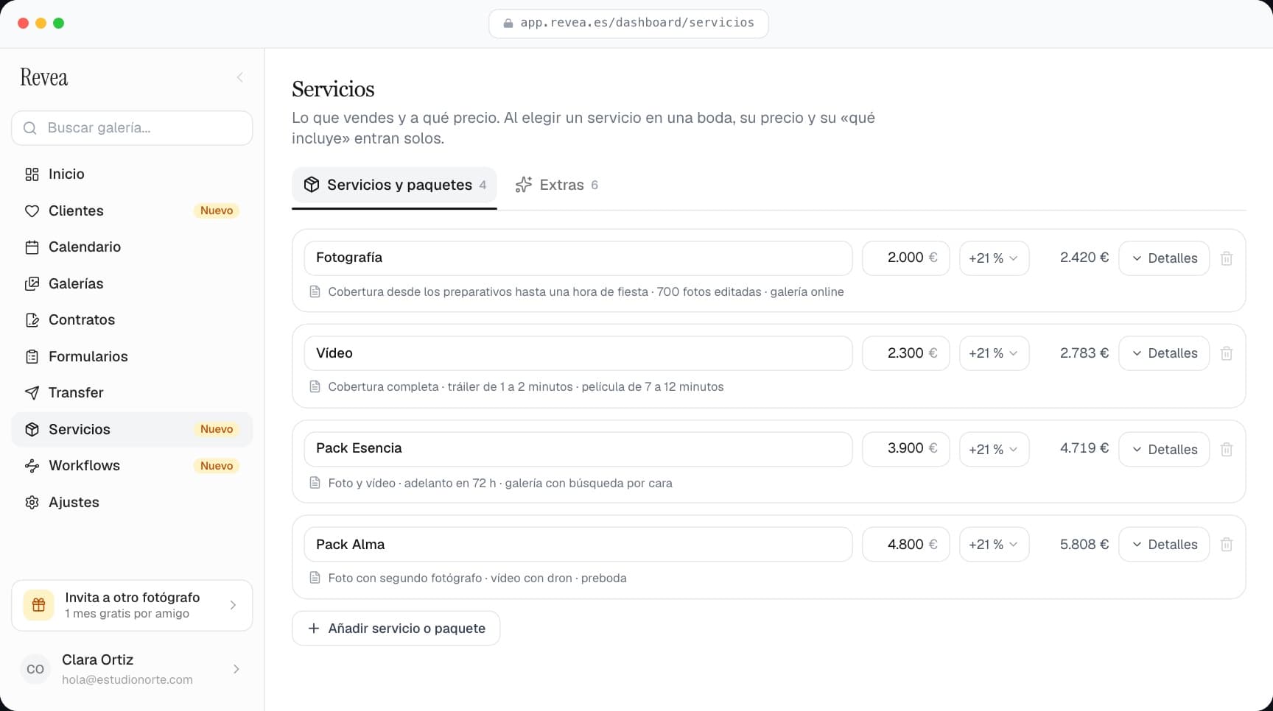Click Añadir servicio o paquete
Screen dimensions: 1273x711
point(396,629)
